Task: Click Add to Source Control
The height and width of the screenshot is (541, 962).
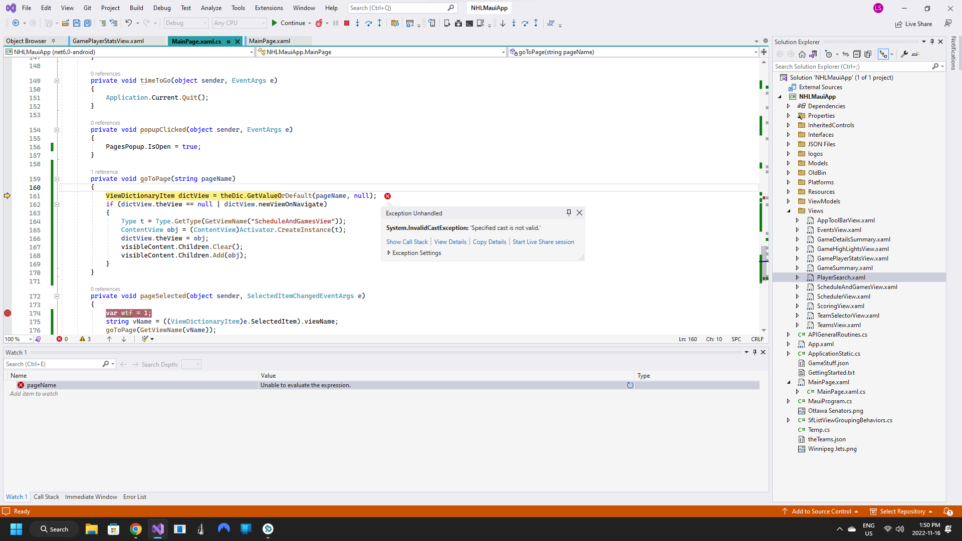Action: [x=821, y=511]
